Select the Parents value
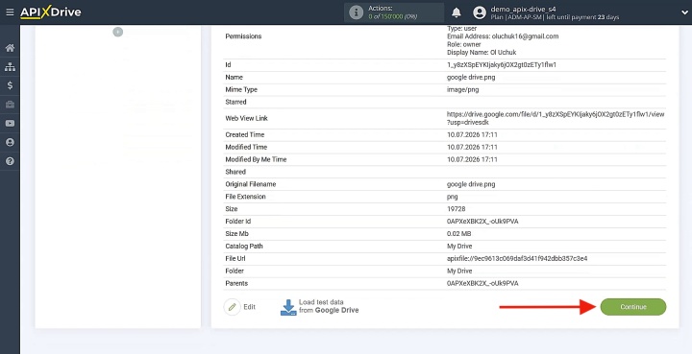 tap(482, 283)
